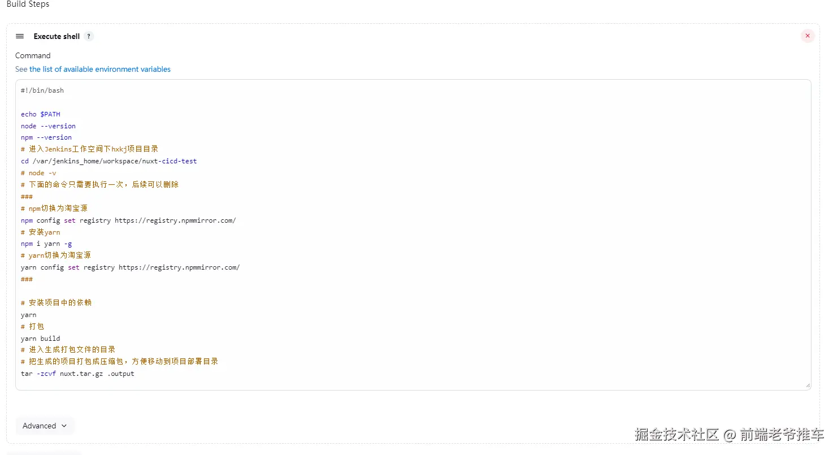Expand the Advanced options dropdown
The height and width of the screenshot is (455, 837).
pyautogui.click(x=45, y=426)
